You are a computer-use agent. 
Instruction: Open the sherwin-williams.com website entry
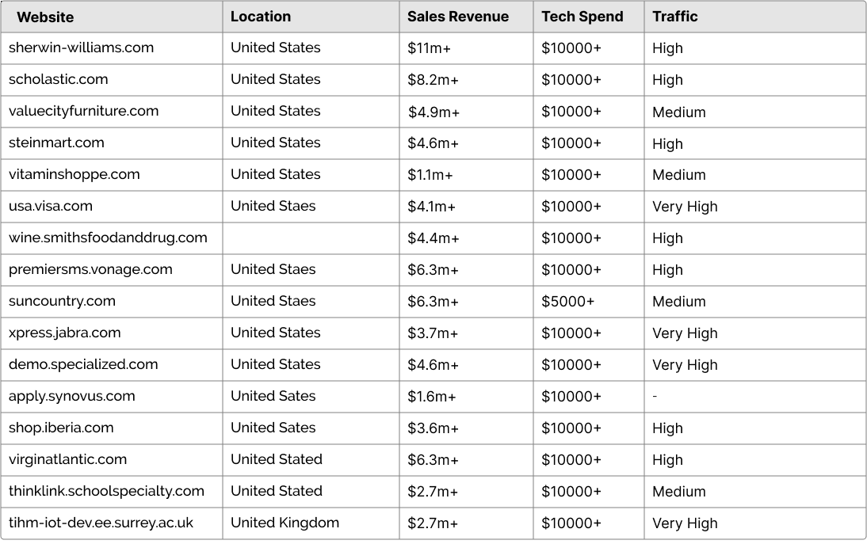pos(82,48)
